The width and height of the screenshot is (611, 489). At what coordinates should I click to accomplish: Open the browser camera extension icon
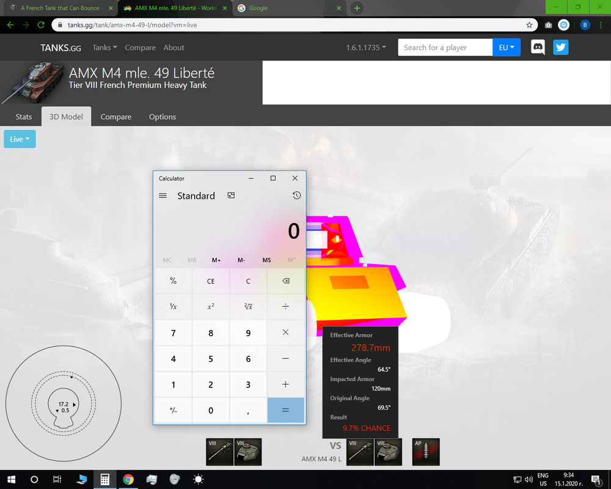(x=548, y=25)
